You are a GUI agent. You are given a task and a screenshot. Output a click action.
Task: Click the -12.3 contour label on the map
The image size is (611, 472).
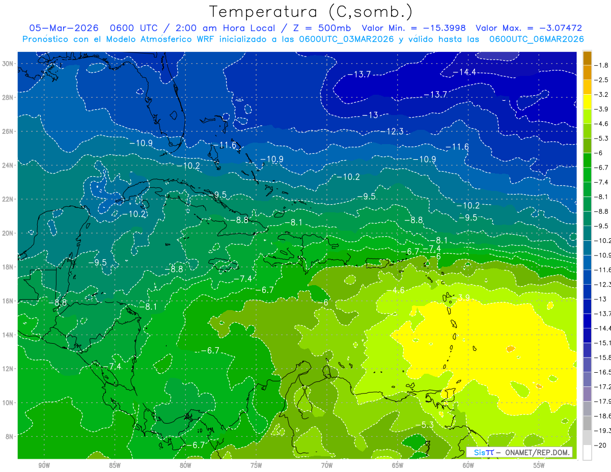392,131
